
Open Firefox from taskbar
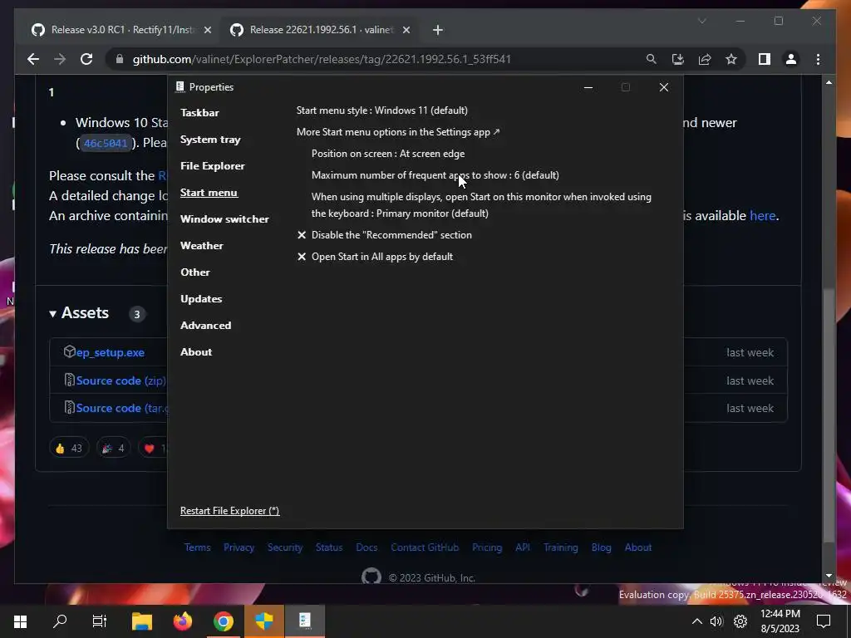click(182, 621)
